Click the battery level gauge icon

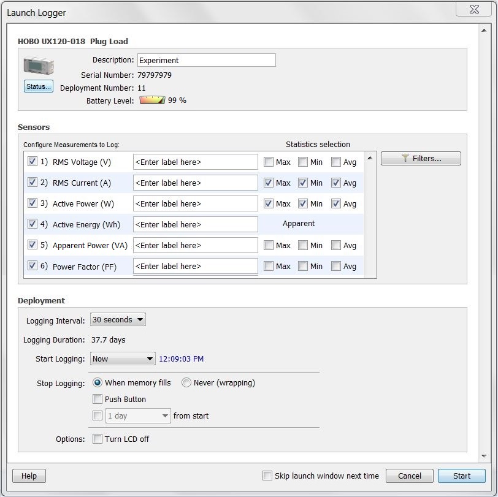pyautogui.click(x=151, y=101)
